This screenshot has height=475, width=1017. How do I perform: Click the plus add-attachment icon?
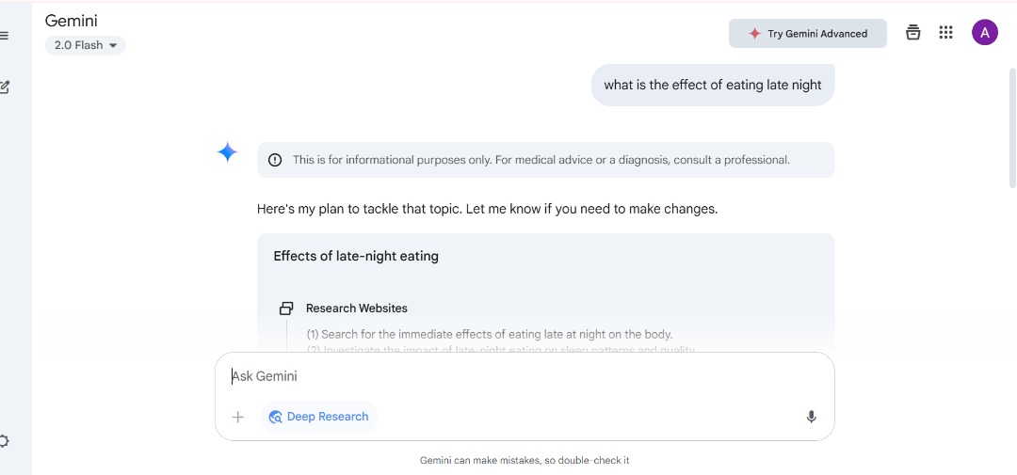[238, 417]
